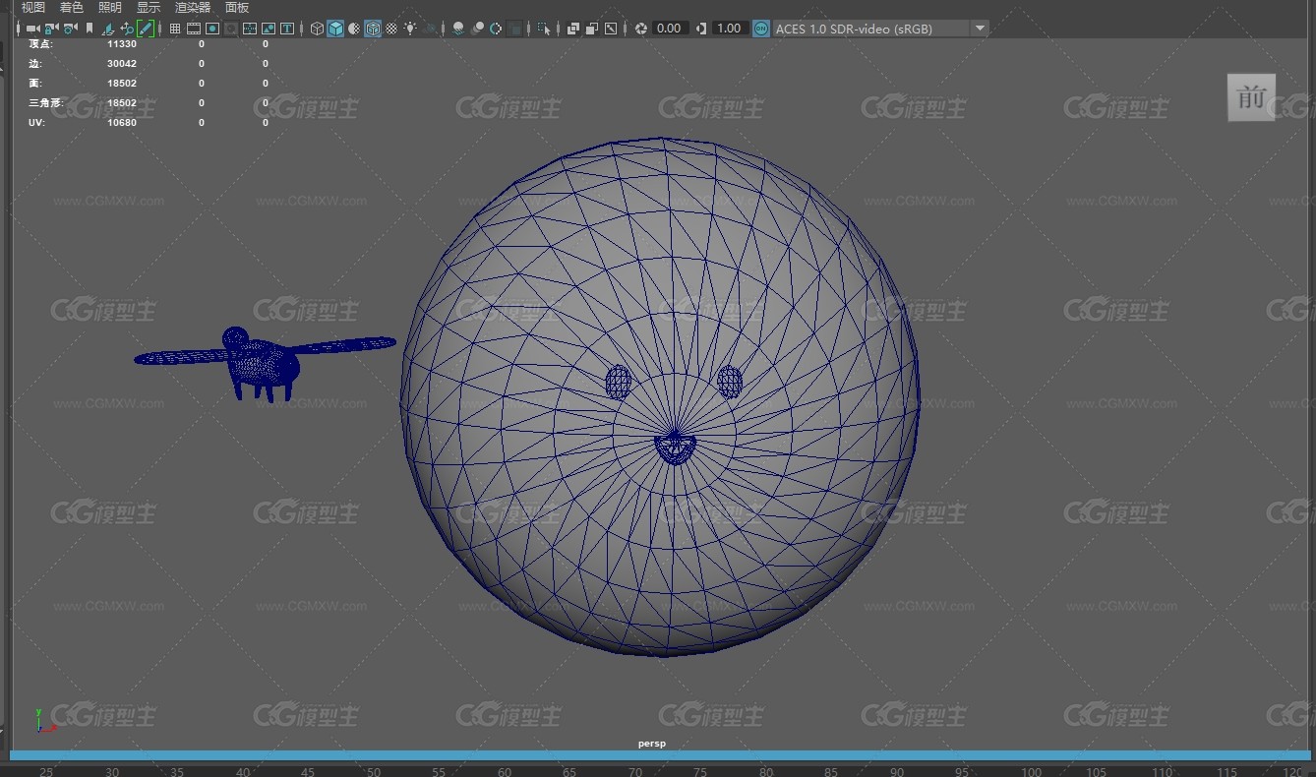Open the 照明 menu

pyautogui.click(x=110, y=8)
